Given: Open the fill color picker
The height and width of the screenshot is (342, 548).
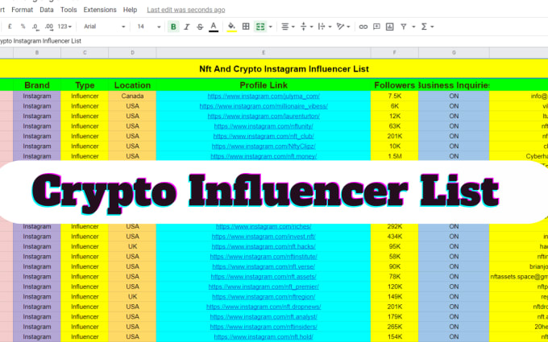Looking at the screenshot, I should [231, 27].
